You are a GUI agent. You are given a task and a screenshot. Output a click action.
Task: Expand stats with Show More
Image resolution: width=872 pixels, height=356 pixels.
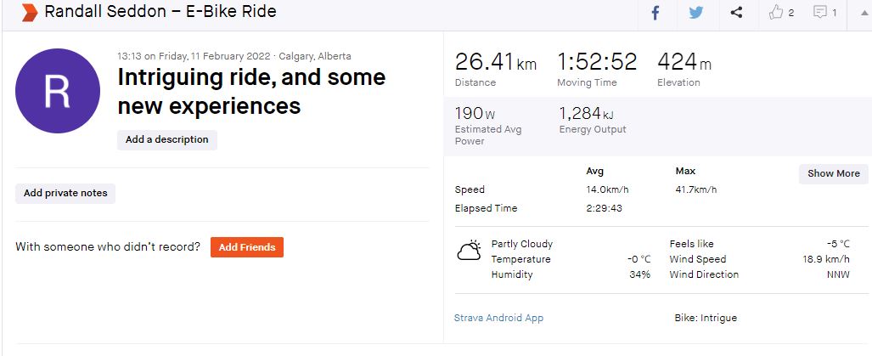pos(833,173)
